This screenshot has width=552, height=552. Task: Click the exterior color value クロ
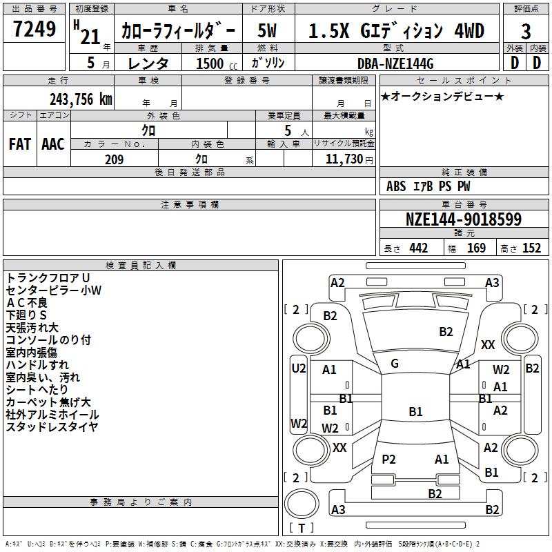[x=148, y=130]
